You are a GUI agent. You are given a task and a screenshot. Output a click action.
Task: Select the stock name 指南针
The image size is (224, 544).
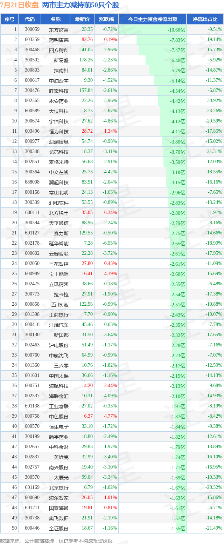(61, 71)
